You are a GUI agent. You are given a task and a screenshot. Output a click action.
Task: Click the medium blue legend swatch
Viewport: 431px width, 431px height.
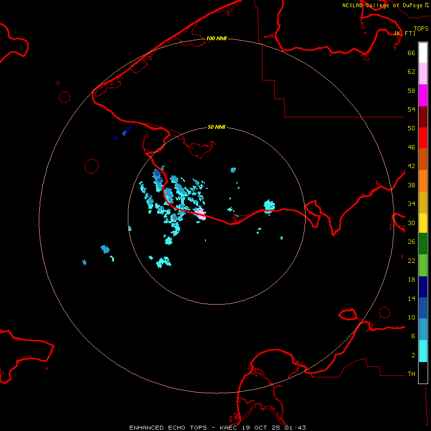tap(423, 308)
